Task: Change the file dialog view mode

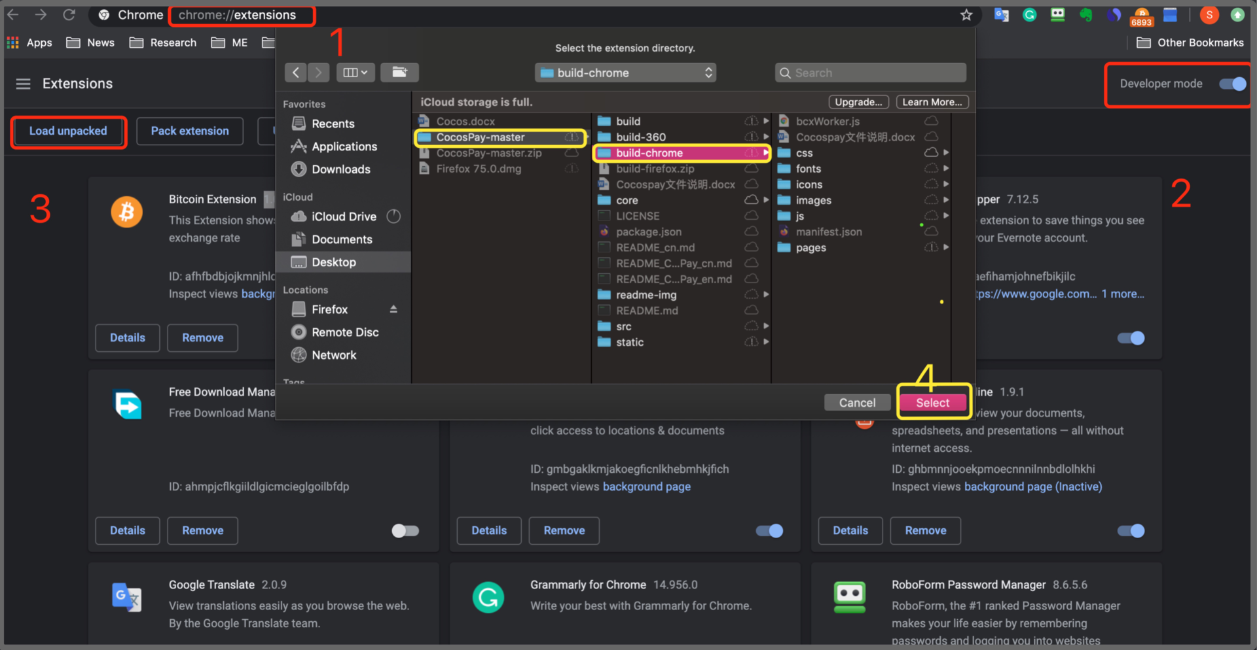Action: (x=355, y=73)
